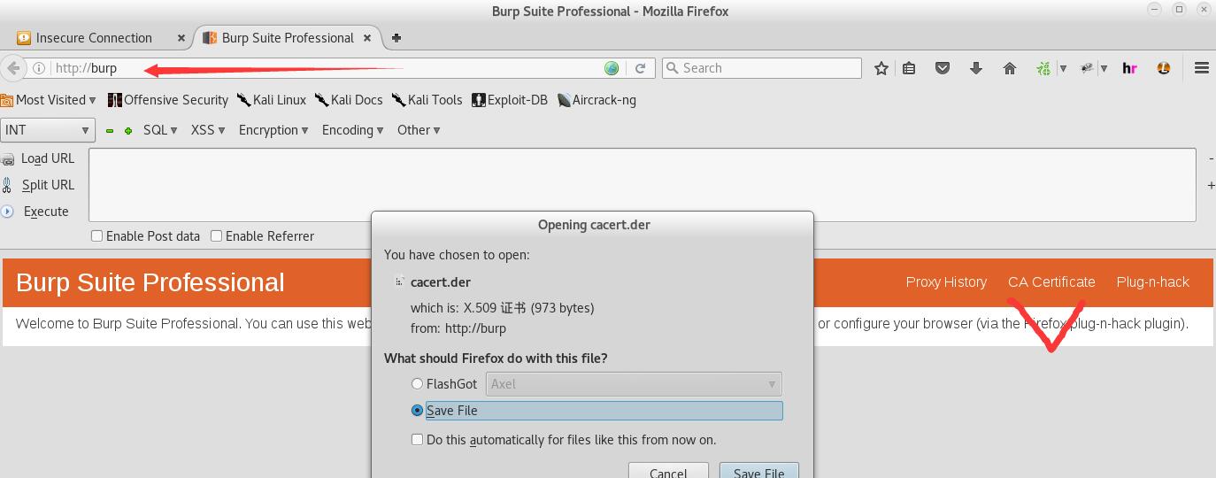Click the reload page icon
This screenshot has height=478, width=1216.
pyautogui.click(x=641, y=68)
